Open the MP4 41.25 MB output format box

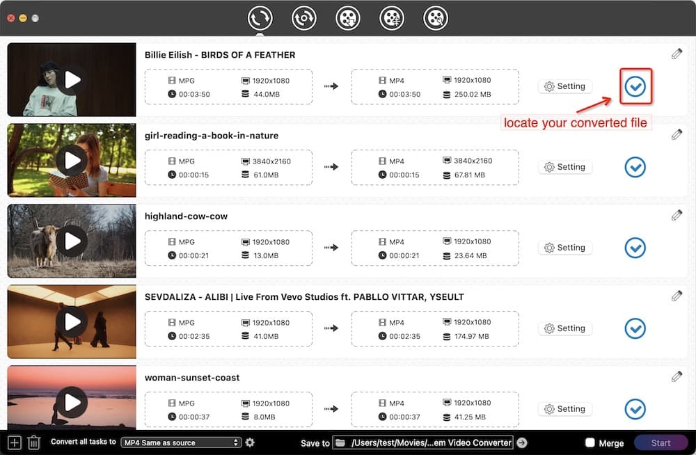(x=435, y=409)
